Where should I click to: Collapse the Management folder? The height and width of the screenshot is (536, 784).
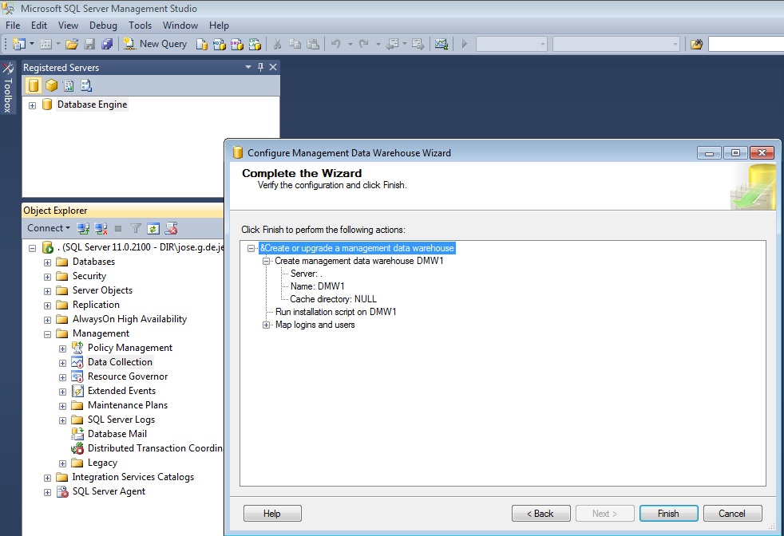coord(47,334)
